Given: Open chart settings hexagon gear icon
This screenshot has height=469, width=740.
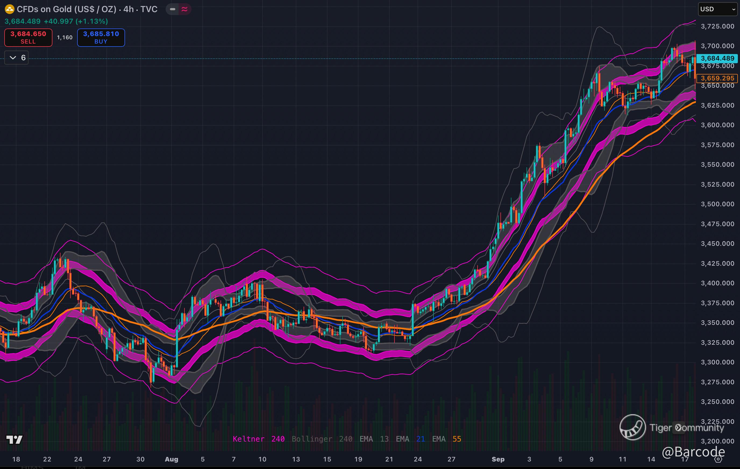Looking at the screenshot, I should pyautogui.click(x=718, y=460).
